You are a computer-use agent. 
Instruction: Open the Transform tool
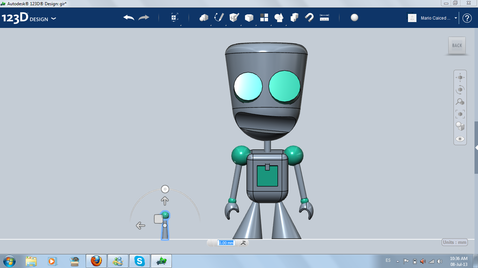[174, 18]
